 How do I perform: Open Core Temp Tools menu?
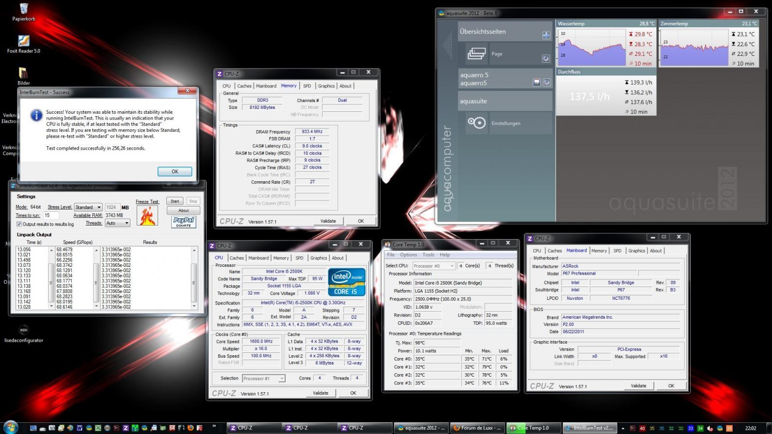(429, 255)
